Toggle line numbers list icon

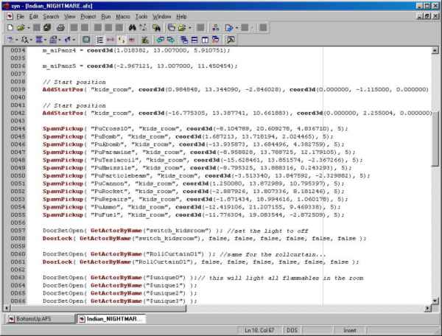click(99, 40)
